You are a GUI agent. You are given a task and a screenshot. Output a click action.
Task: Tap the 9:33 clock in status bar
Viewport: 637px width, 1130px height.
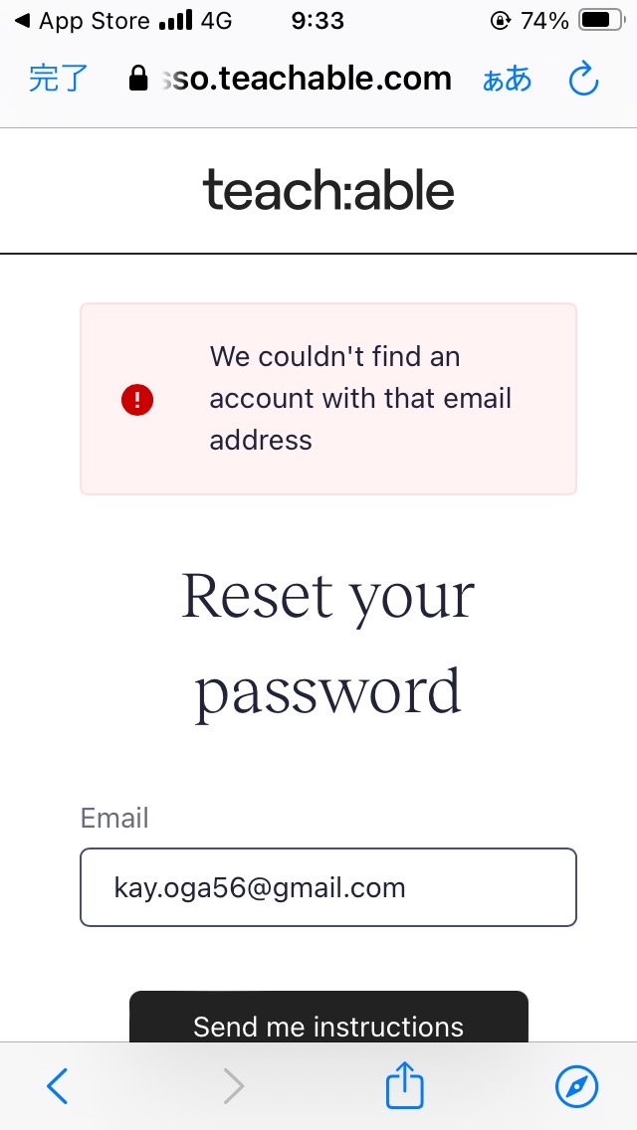coord(318,21)
